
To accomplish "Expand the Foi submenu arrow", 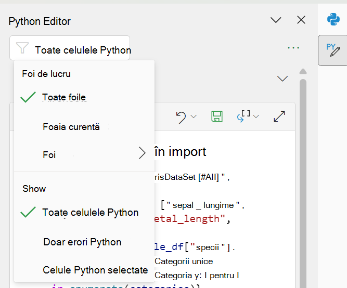I will (x=142, y=153).
